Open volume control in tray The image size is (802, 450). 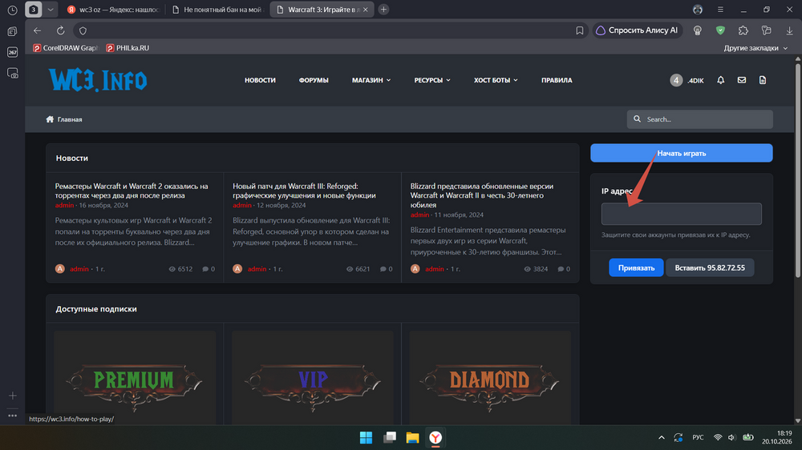(732, 438)
